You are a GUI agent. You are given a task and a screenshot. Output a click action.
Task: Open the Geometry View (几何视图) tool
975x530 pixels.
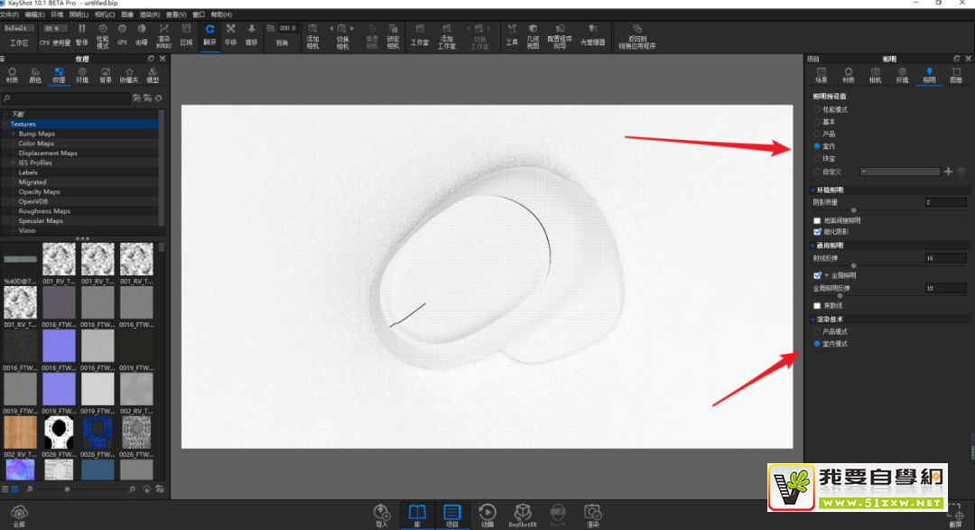tap(533, 34)
